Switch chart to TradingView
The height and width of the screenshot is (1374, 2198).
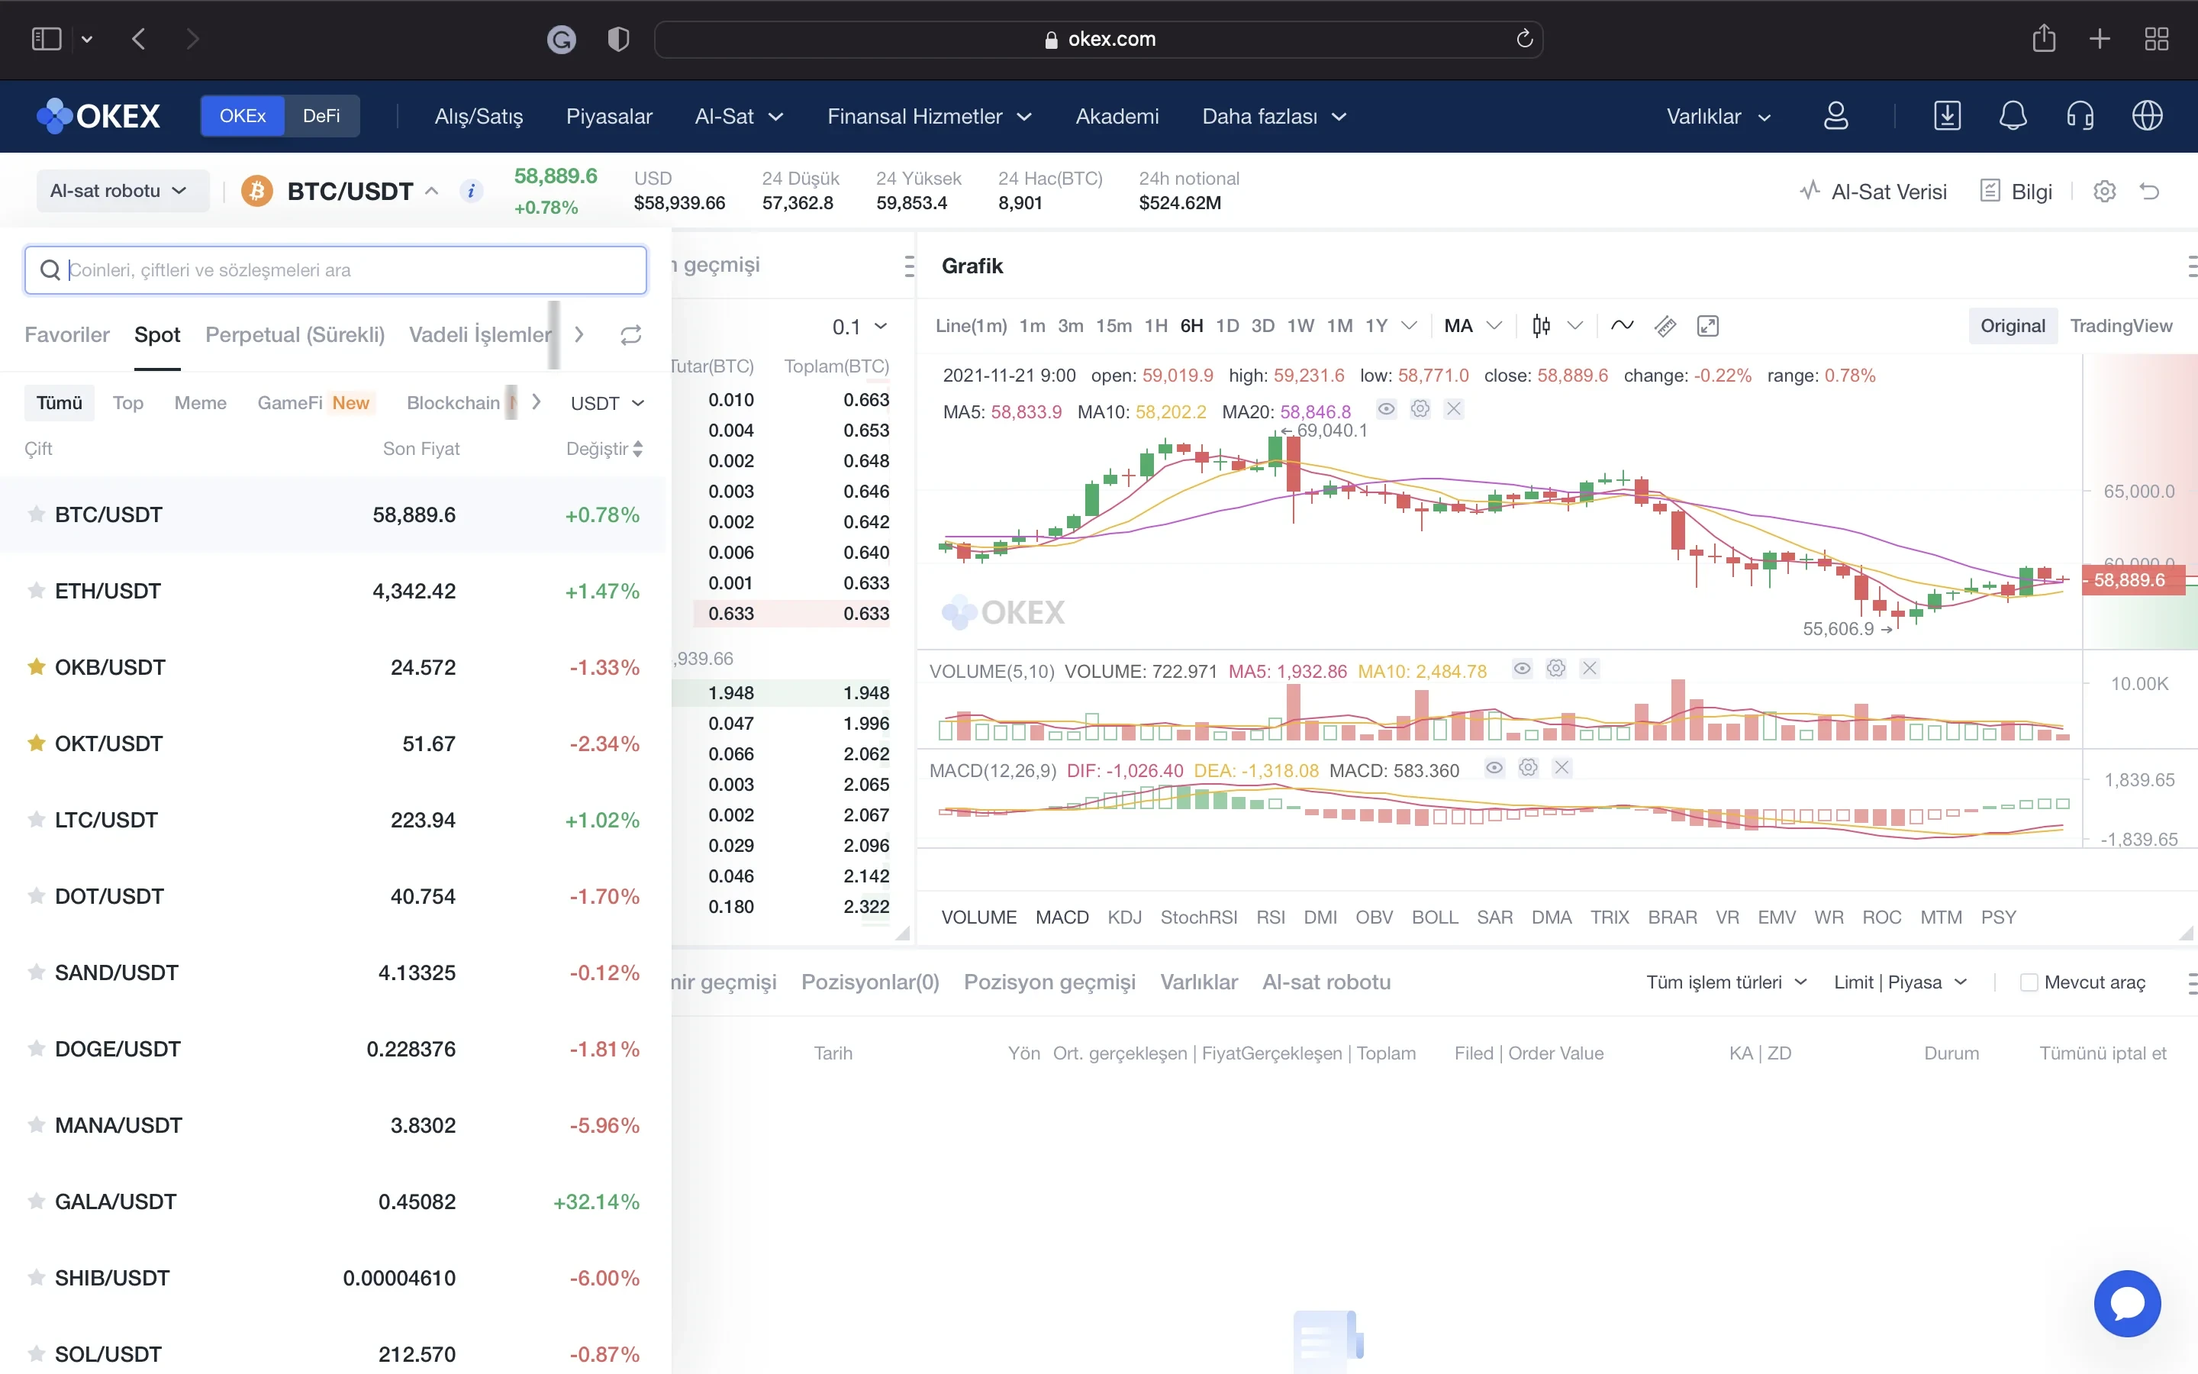point(2121,325)
